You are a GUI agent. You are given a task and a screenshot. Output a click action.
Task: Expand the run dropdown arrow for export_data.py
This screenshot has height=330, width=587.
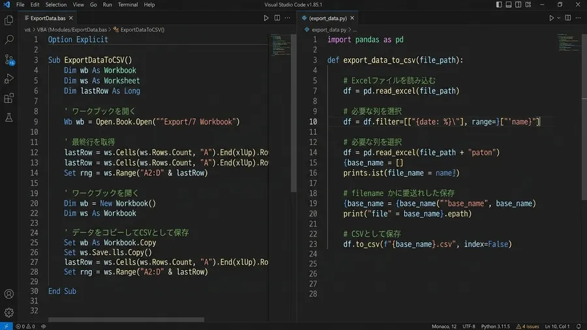(558, 18)
